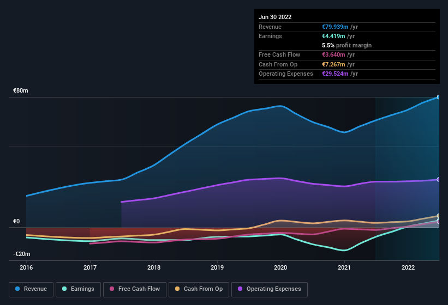Click the Free Cash Flow label in tooltip
448x305 pixels.
279,54
